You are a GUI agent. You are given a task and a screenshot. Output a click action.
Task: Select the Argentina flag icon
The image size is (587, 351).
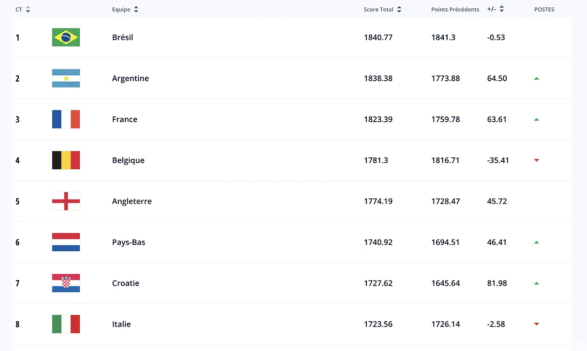66,78
